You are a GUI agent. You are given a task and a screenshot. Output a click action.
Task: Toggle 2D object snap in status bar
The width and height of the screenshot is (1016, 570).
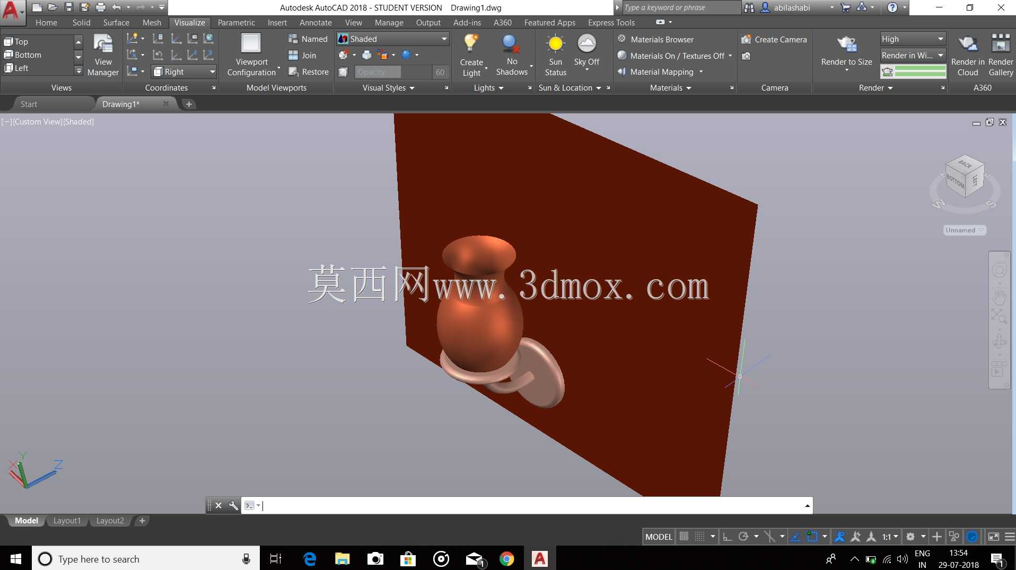coord(812,537)
